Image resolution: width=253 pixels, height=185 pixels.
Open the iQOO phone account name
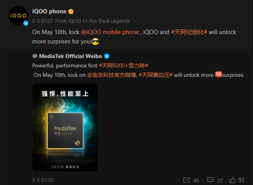[49, 11]
